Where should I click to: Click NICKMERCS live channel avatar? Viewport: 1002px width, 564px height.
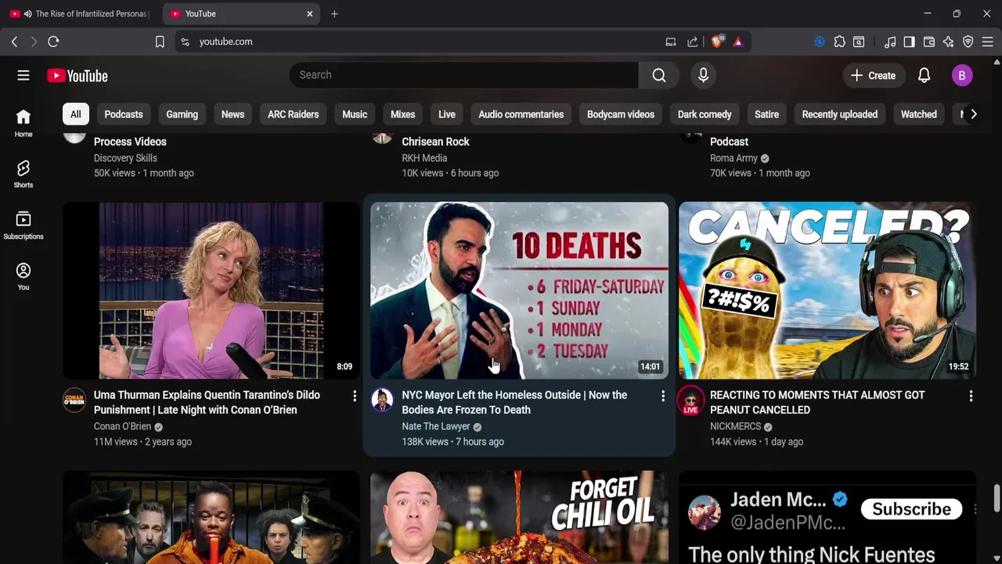tap(690, 399)
